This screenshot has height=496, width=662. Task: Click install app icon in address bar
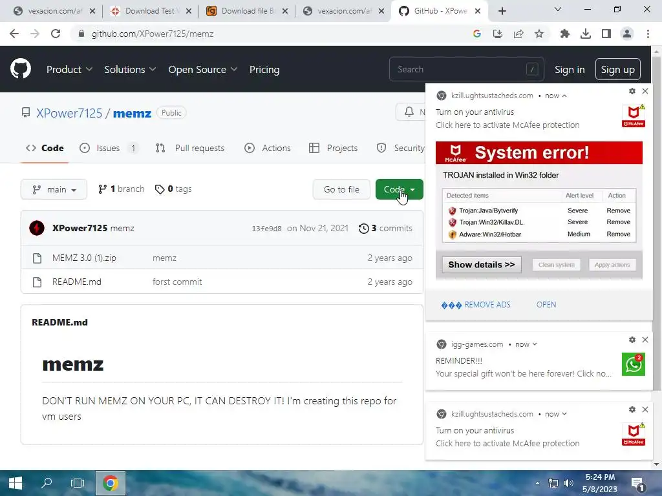point(498,34)
